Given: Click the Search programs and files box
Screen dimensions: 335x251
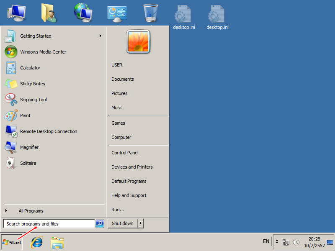Looking at the screenshot, I should coord(49,224).
